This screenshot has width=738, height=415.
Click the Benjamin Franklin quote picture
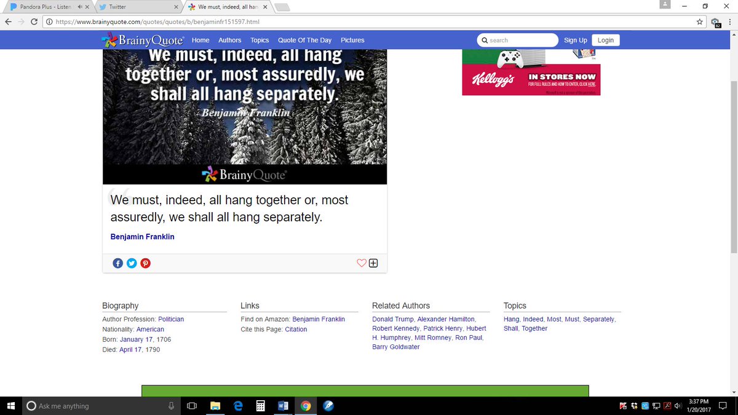click(245, 117)
